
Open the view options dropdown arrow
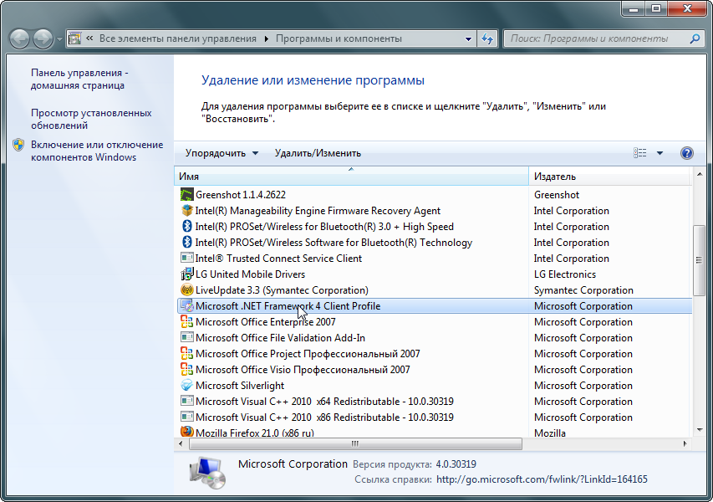[x=660, y=153]
